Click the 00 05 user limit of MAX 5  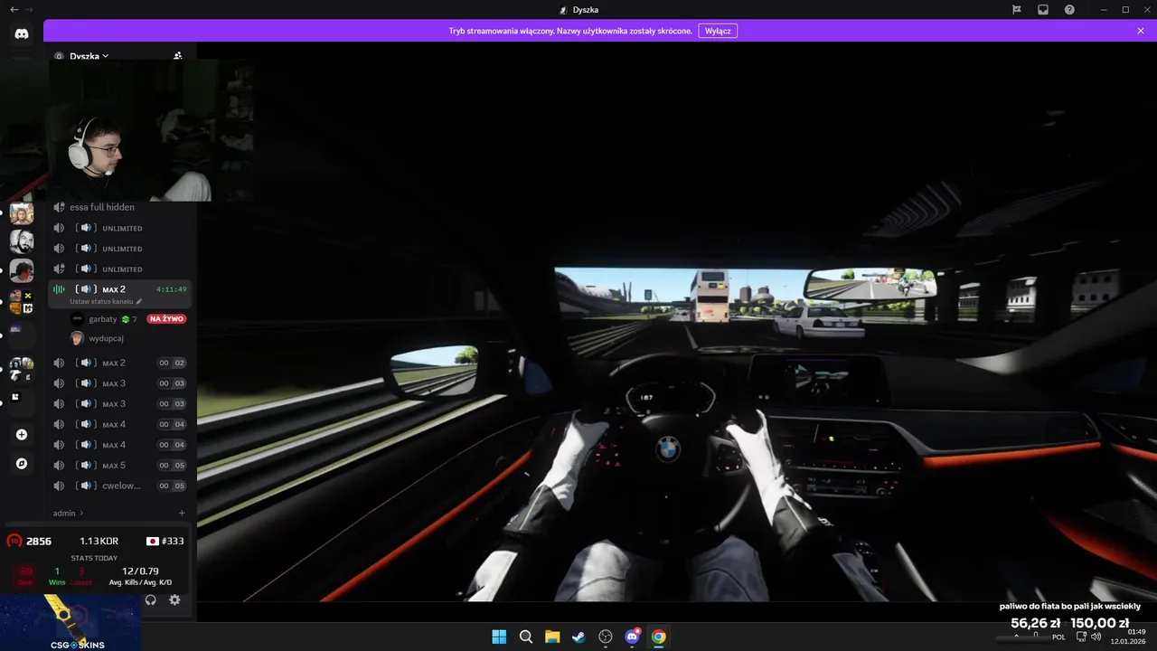(x=172, y=466)
